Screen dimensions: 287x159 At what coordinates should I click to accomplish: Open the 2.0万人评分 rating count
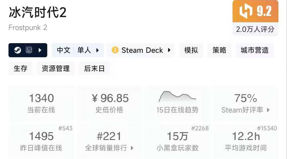[x=255, y=29]
